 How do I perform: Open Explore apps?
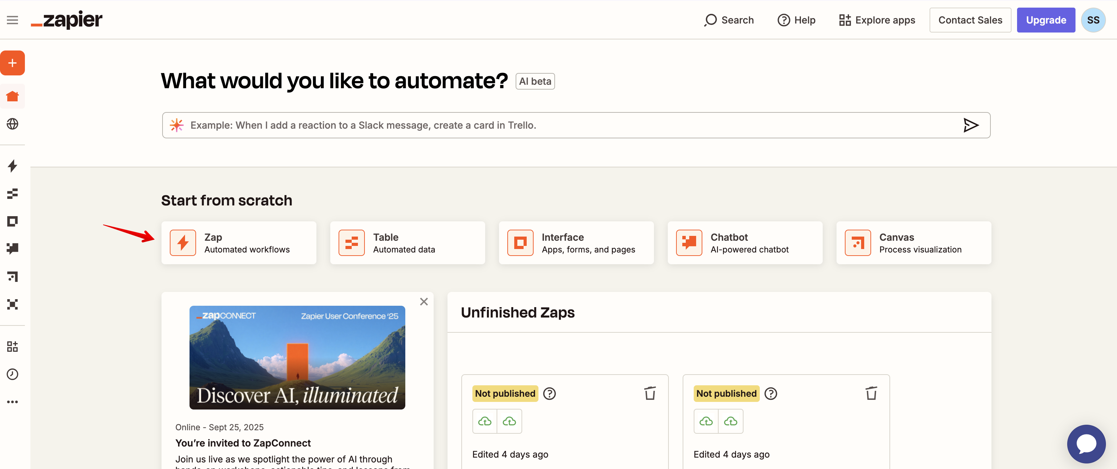[877, 20]
